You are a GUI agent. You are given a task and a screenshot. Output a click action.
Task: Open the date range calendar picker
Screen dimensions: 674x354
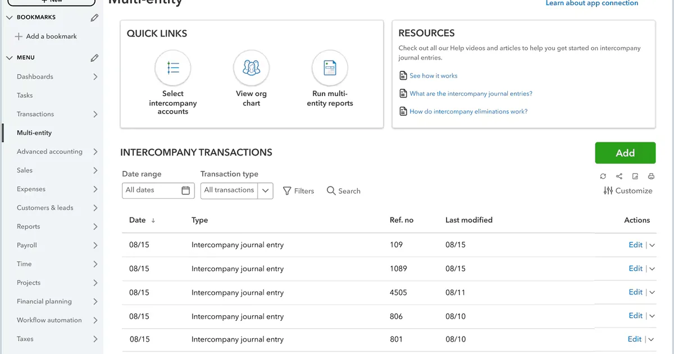coord(186,190)
